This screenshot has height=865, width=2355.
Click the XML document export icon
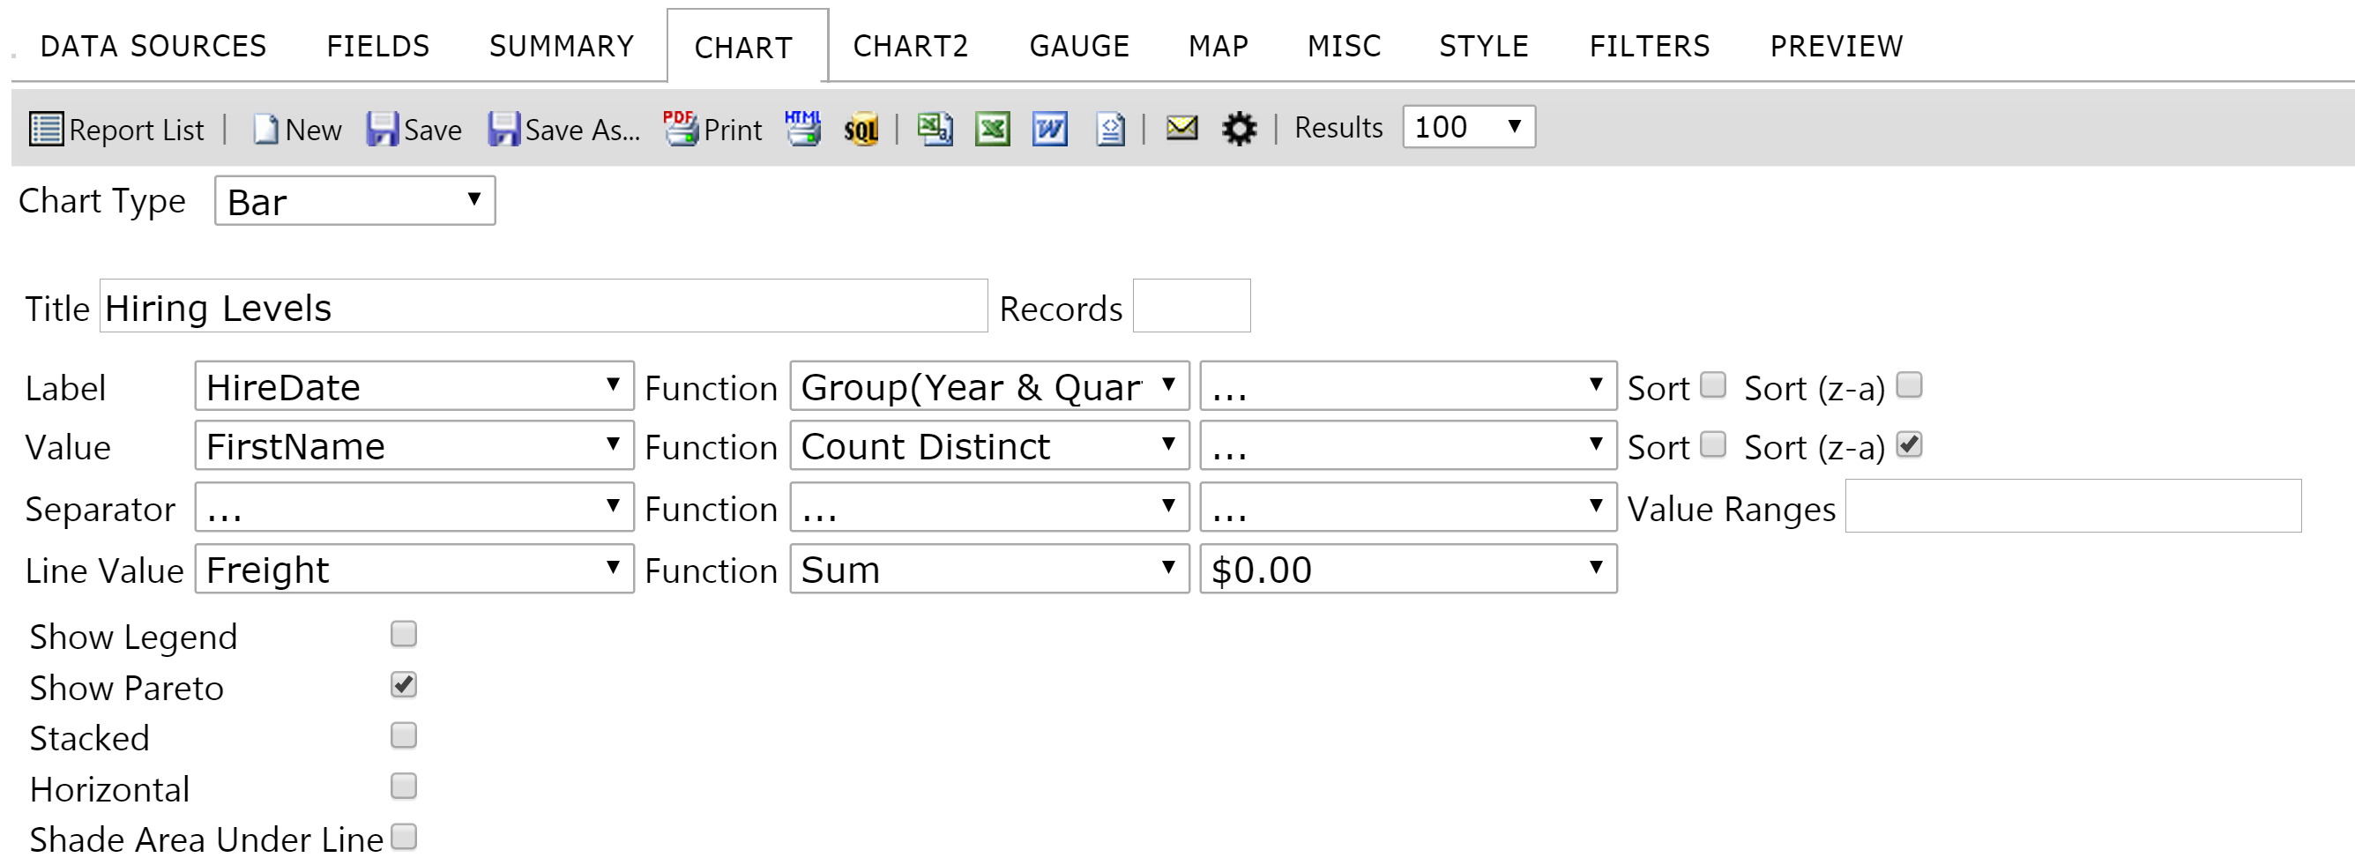click(x=1110, y=128)
